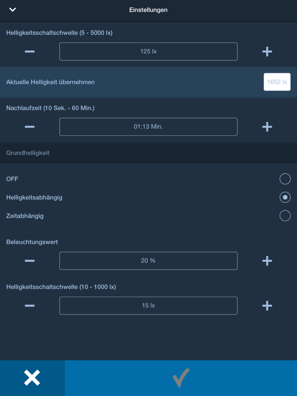Increase the 15 lx threshold

click(267, 305)
